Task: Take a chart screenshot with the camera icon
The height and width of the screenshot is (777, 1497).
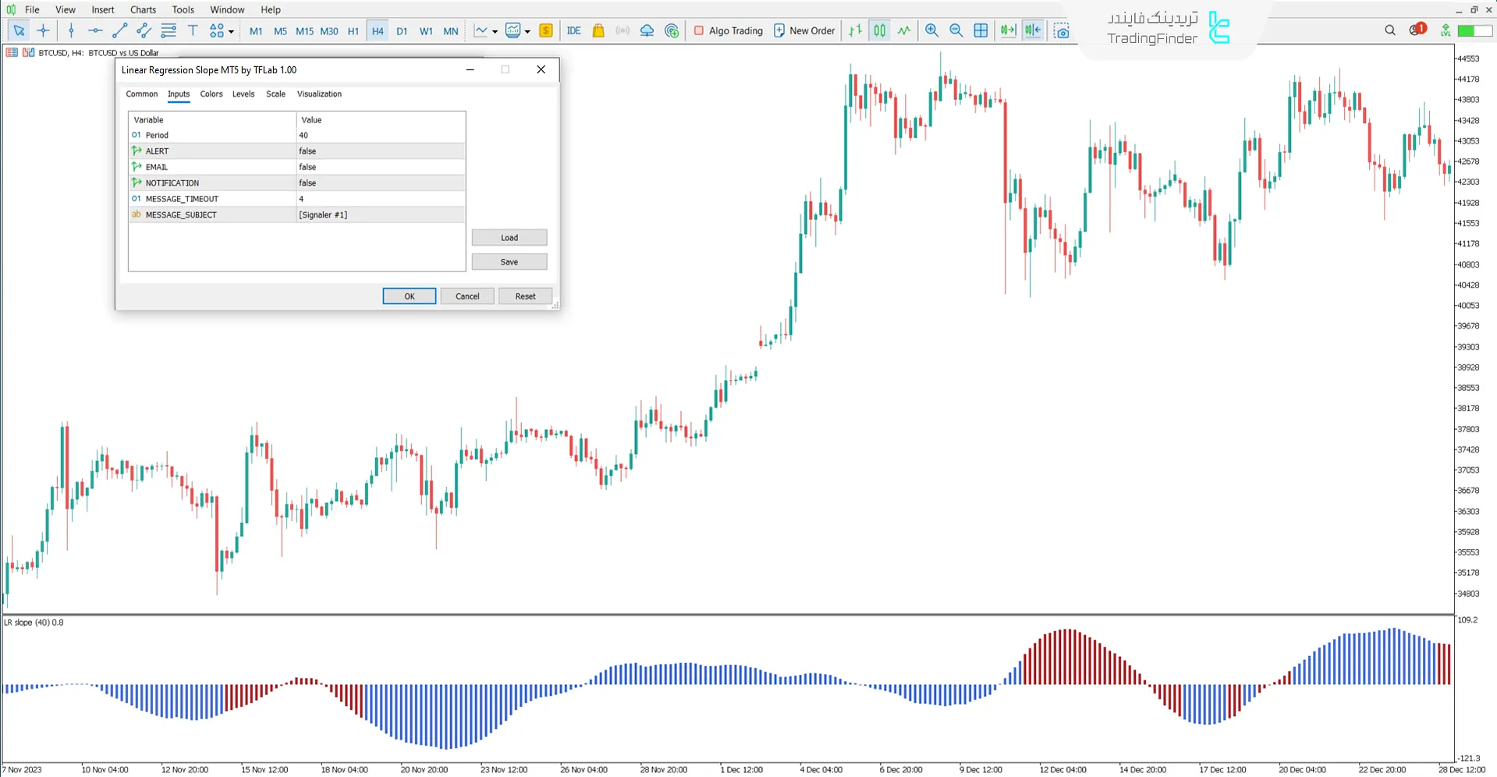Action: [1062, 30]
